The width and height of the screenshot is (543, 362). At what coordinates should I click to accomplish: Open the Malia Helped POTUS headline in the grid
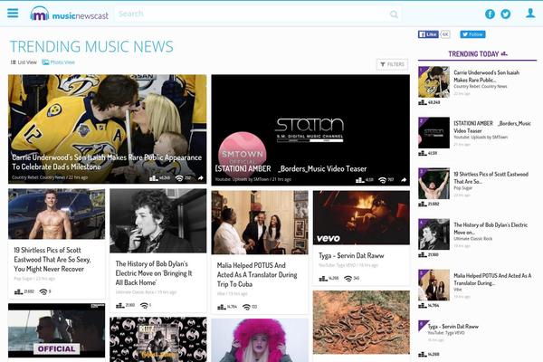[257, 275]
